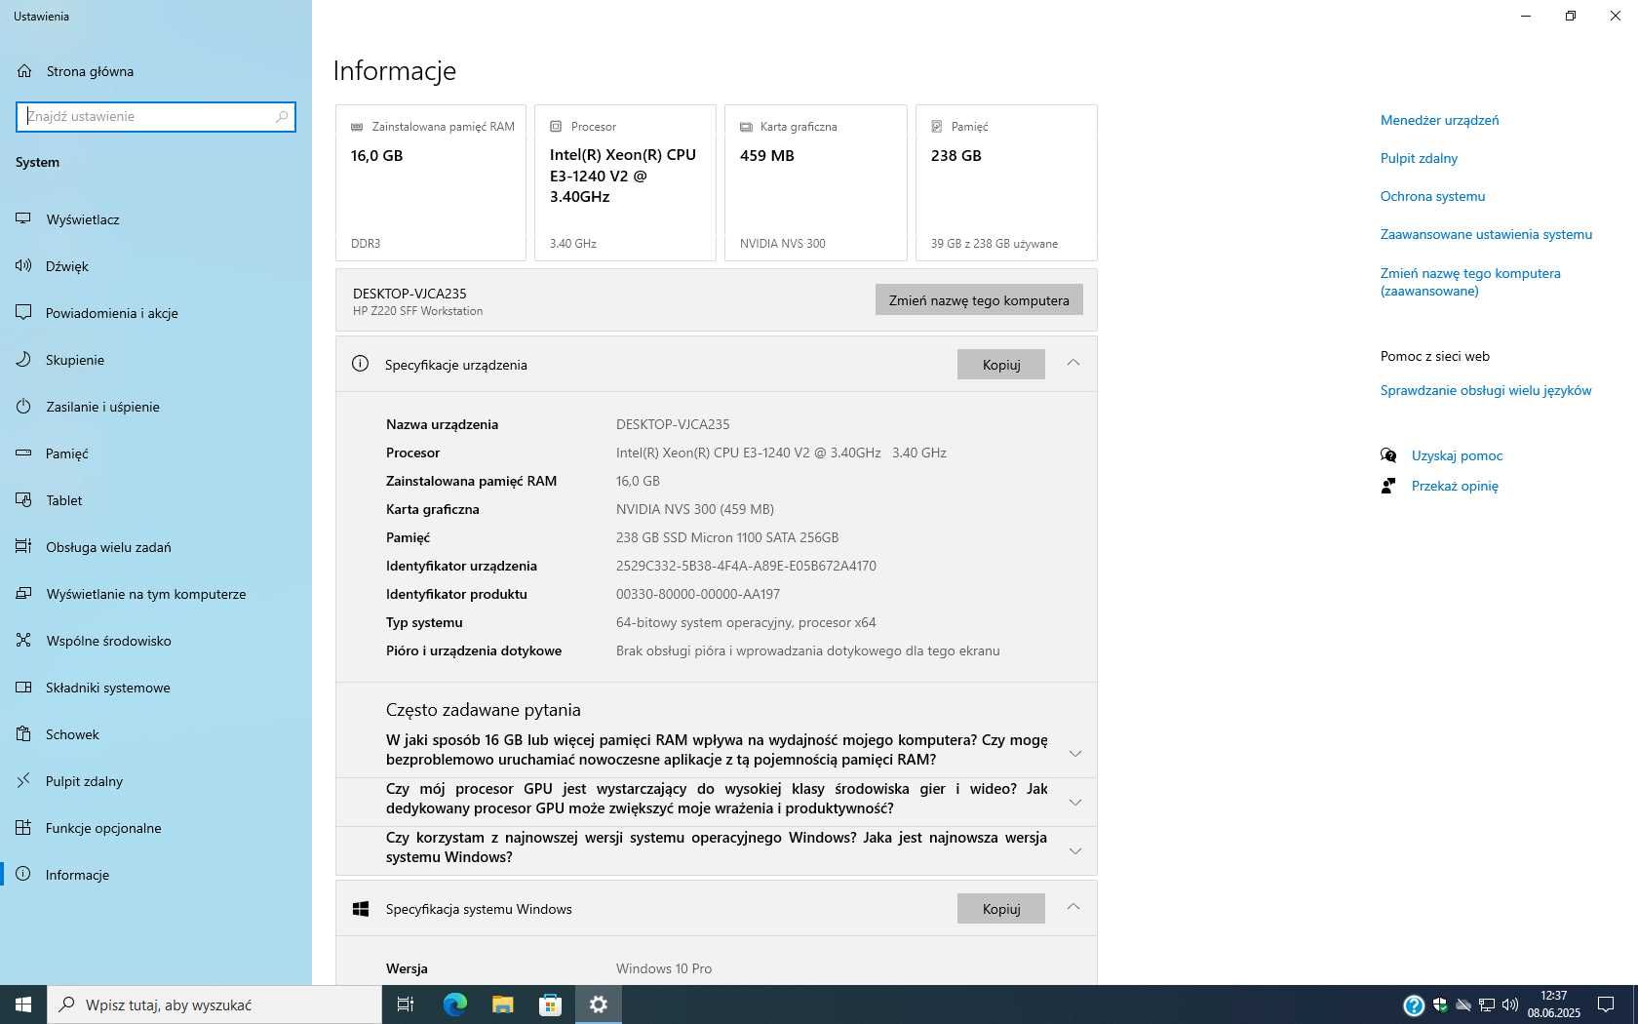Select the Zainstalowana pamięć RAM card
The width and height of the screenshot is (1638, 1024).
pos(431,182)
